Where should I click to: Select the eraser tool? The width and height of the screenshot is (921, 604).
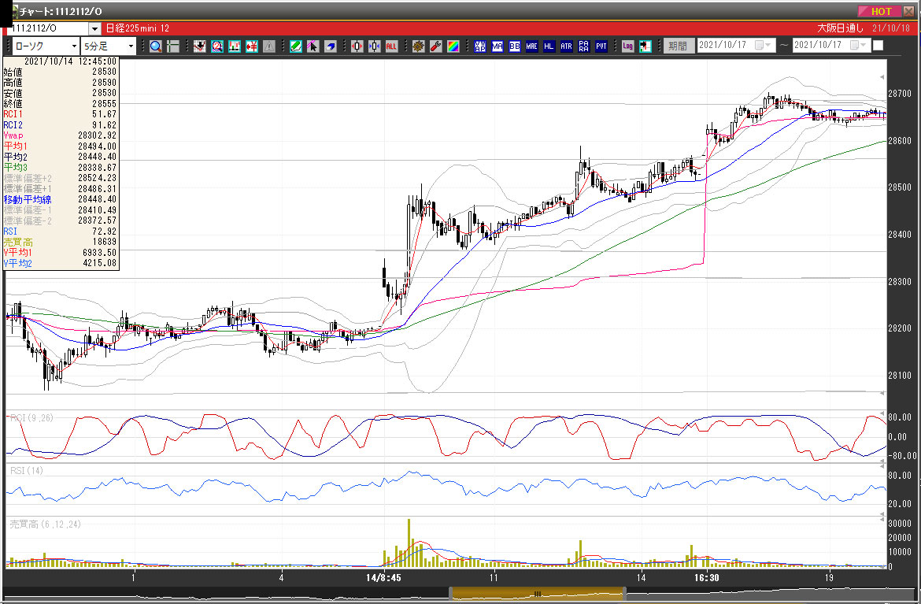[330, 46]
